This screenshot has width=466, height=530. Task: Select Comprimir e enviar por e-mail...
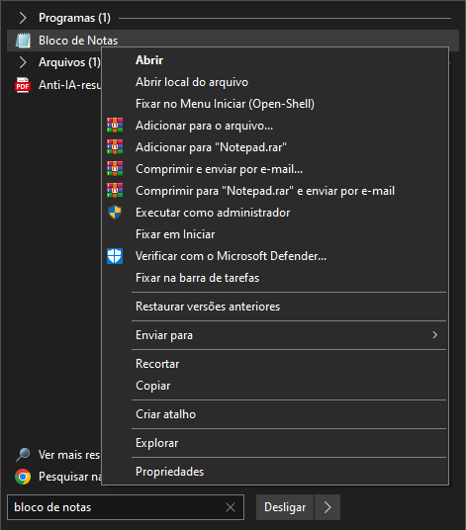pos(275,169)
